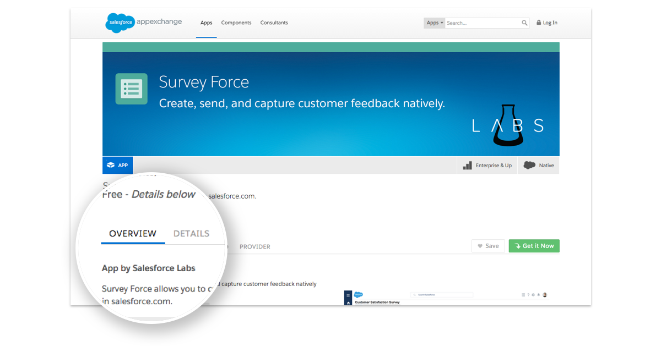Click the heart icon on Save

click(x=480, y=246)
